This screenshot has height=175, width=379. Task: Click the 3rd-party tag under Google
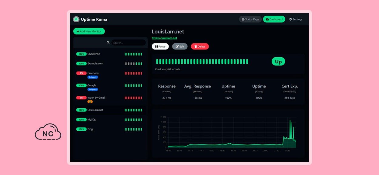click(92, 90)
